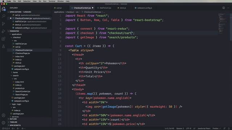The width and height of the screenshot is (232, 130).
Task: Open the Accounts icon in activity bar
Action: [x=4, y=115]
